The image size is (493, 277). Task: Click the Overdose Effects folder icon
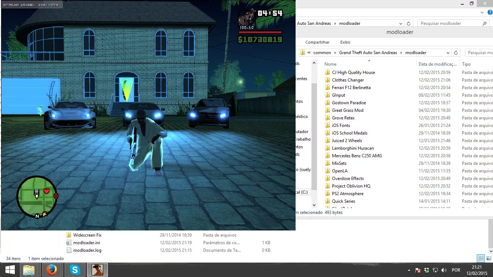[x=327, y=179]
